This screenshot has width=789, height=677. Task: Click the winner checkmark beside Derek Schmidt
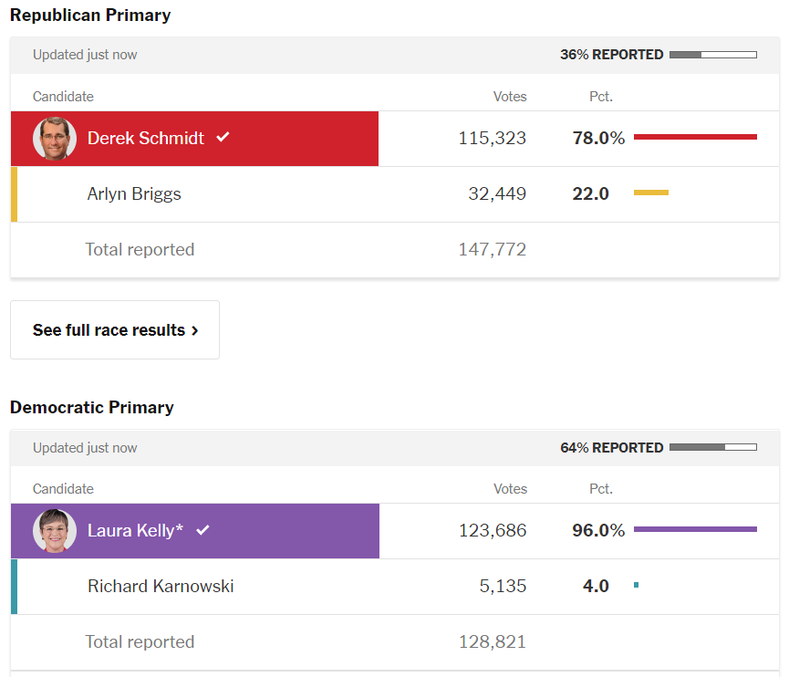223,138
